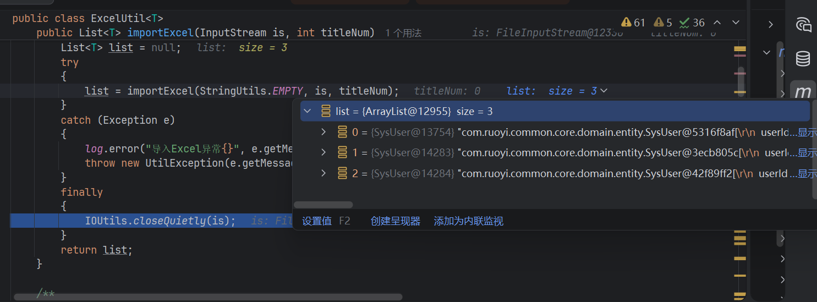Select row 2 = {SysUser@14284}
Screen dimensions: 817x302
(x=555, y=173)
